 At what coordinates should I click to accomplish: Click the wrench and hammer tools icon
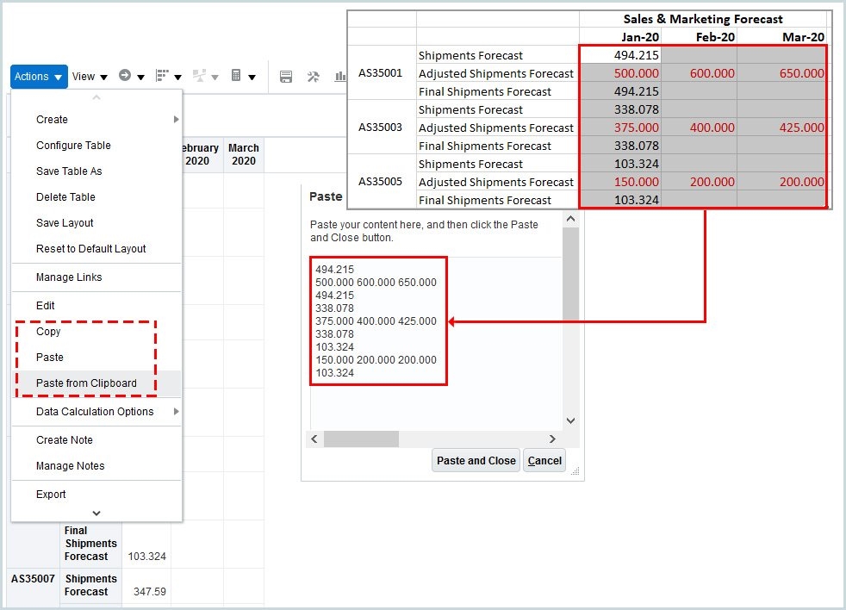tap(314, 77)
